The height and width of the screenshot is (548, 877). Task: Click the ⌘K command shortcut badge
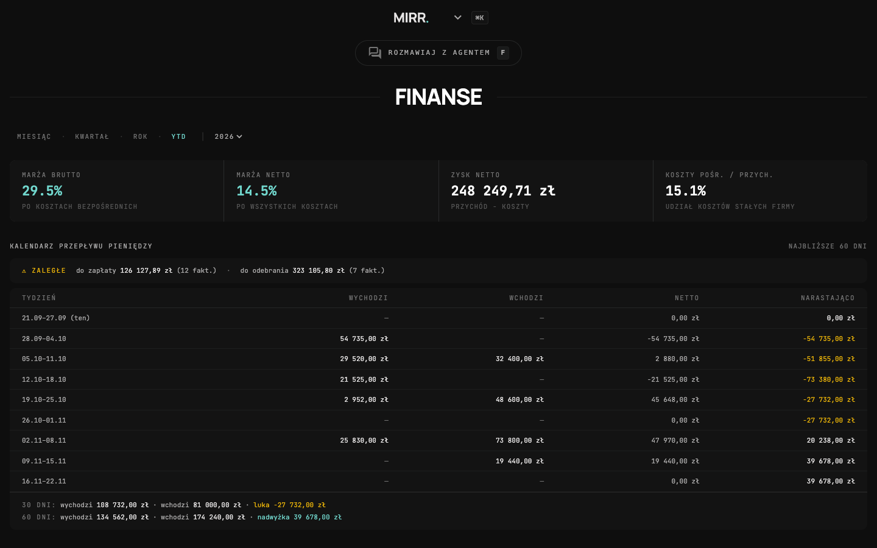(480, 18)
